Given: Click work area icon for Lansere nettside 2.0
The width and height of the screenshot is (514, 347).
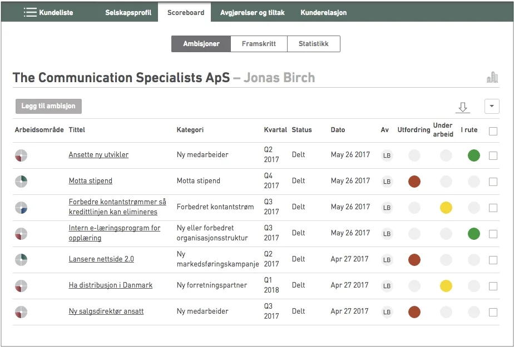Looking at the screenshot, I should (21, 259).
